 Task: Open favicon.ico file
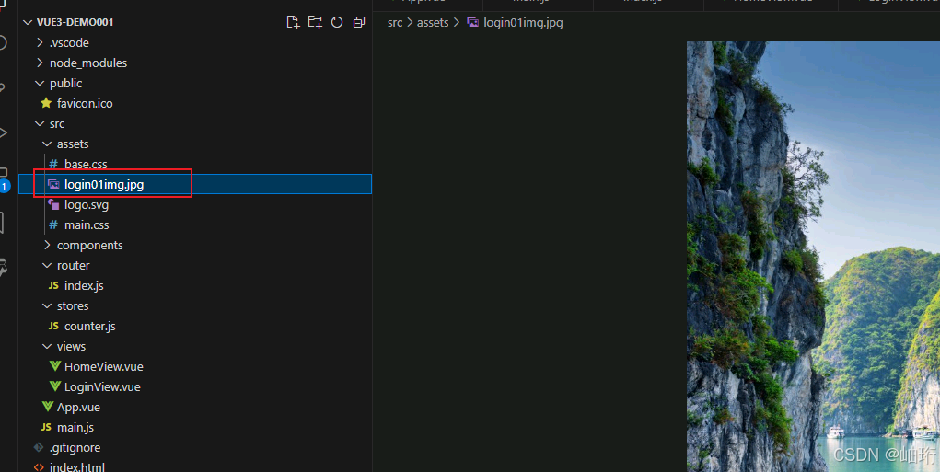tap(85, 104)
